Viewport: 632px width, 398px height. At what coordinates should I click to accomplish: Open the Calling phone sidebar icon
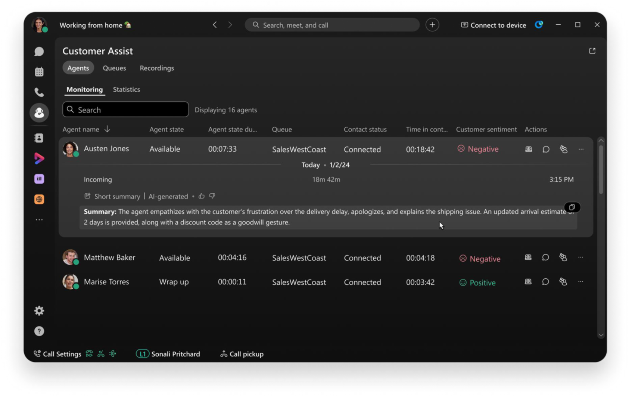(x=39, y=92)
